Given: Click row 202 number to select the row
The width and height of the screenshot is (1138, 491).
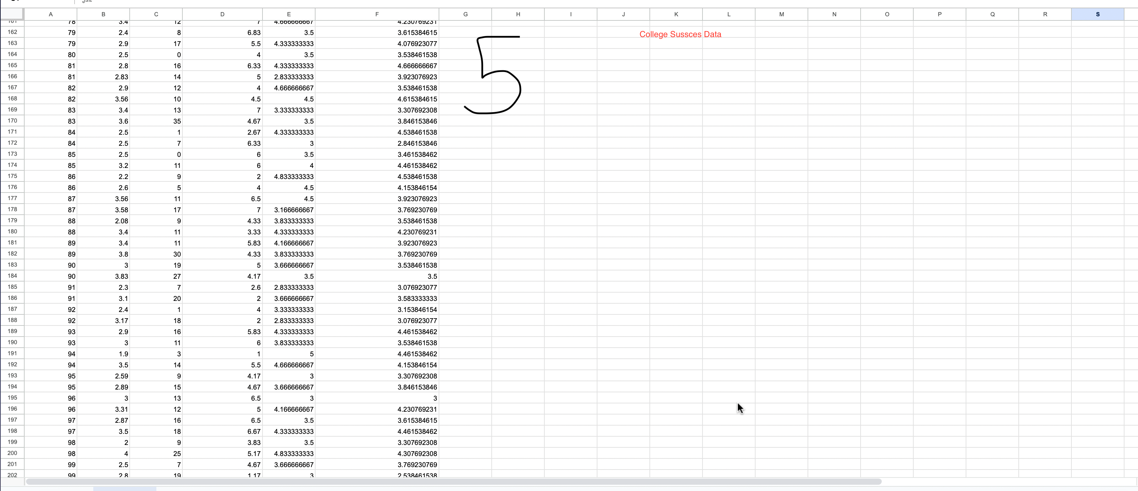Looking at the screenshot, I should pos(12,475).
